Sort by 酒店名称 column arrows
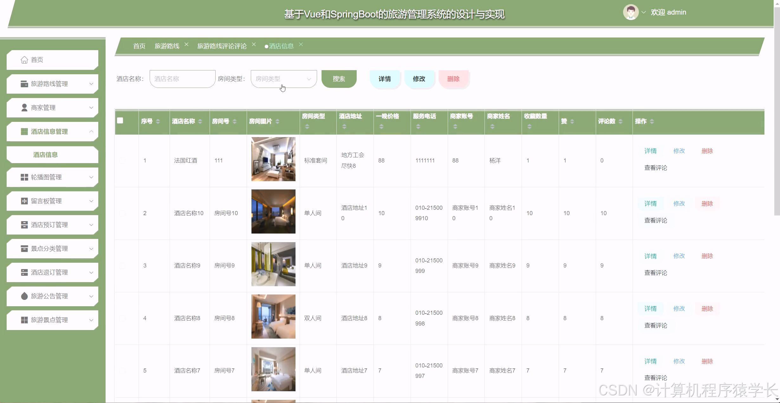The height and width of the screenshot is (403, 780). (x=200, y=121)
